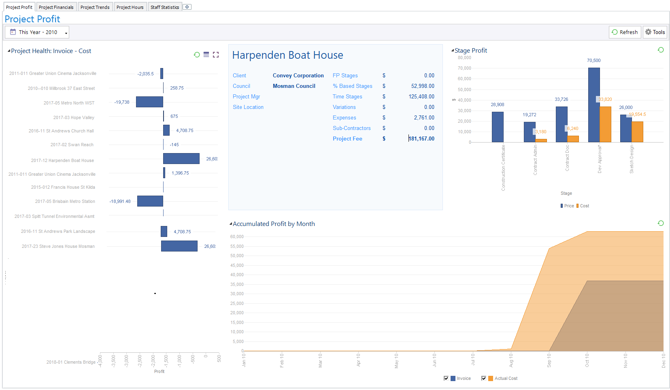Viewport: 670px width, 390px height.
Task: Open the Staff Statistics tab
Action: (x=165, y=6)
